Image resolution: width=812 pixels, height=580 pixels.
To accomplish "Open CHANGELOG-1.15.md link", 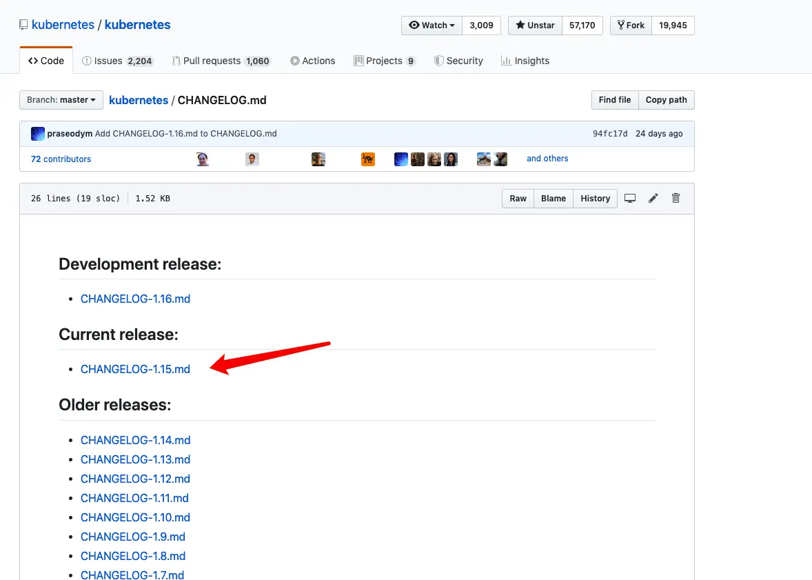I will 135,369.
